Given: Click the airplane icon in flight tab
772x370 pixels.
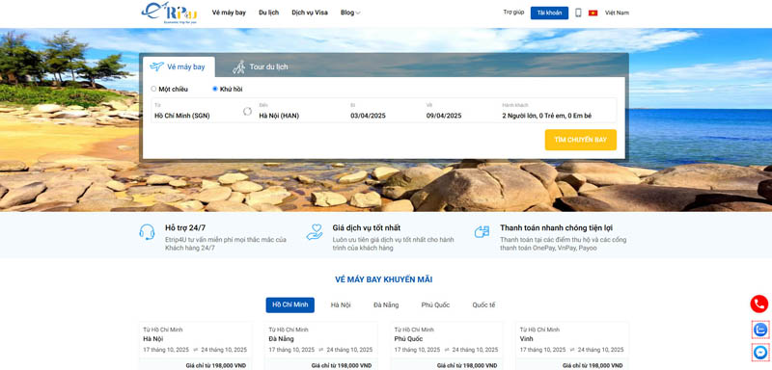Looking at the screenshot, I should coord(156,66).
